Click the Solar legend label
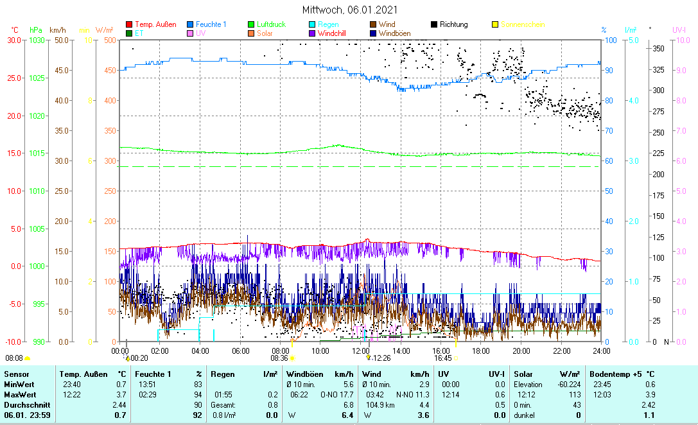The image size is (698, 425). click(265, 33)
